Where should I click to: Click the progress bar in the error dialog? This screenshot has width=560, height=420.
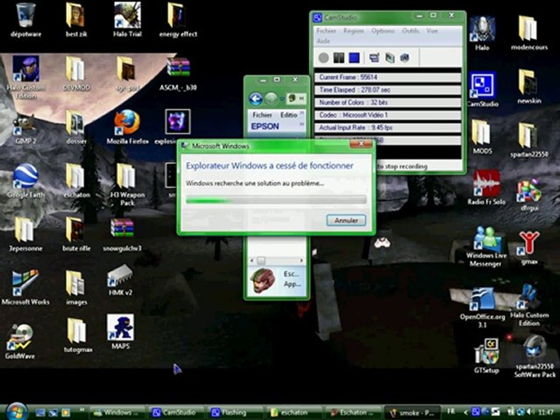(x=276, y=200)
